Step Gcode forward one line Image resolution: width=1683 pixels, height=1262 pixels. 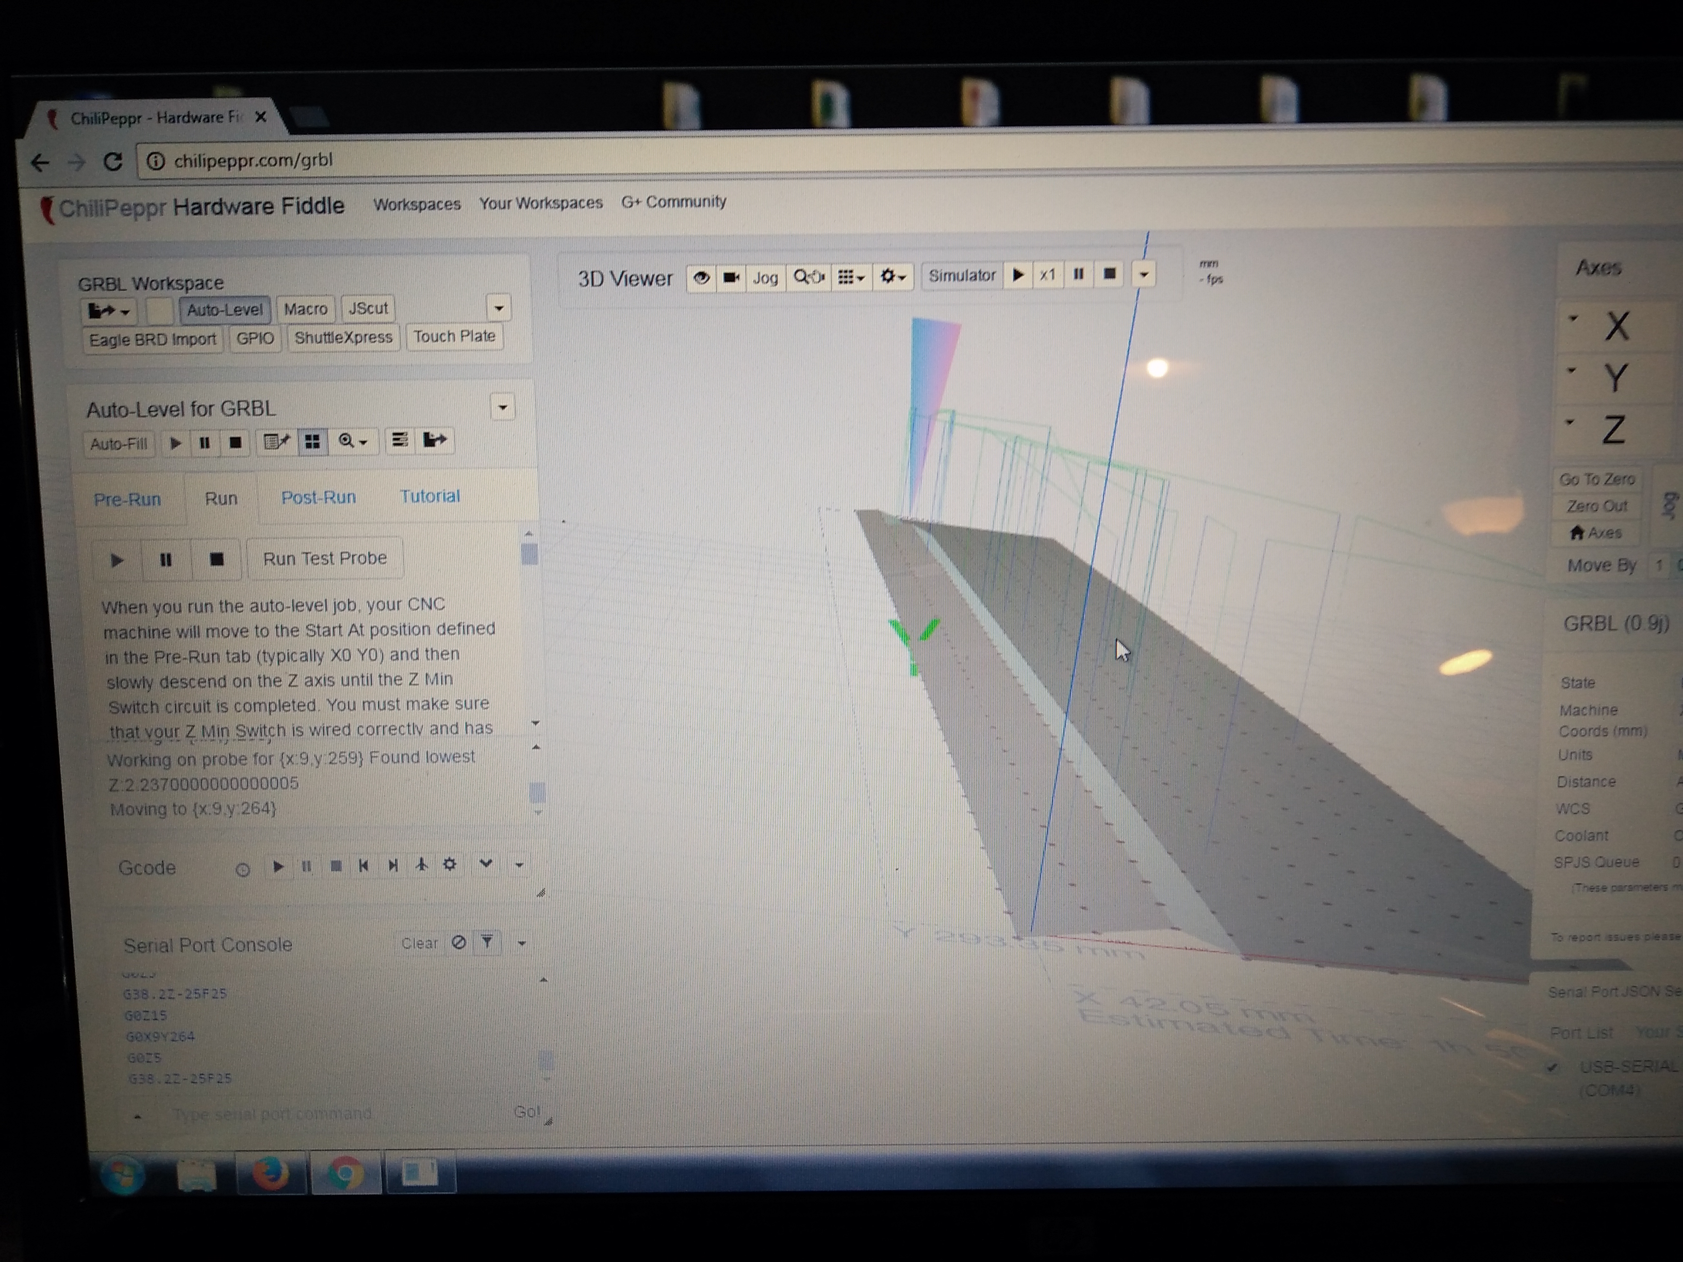[x=392, y=865]
